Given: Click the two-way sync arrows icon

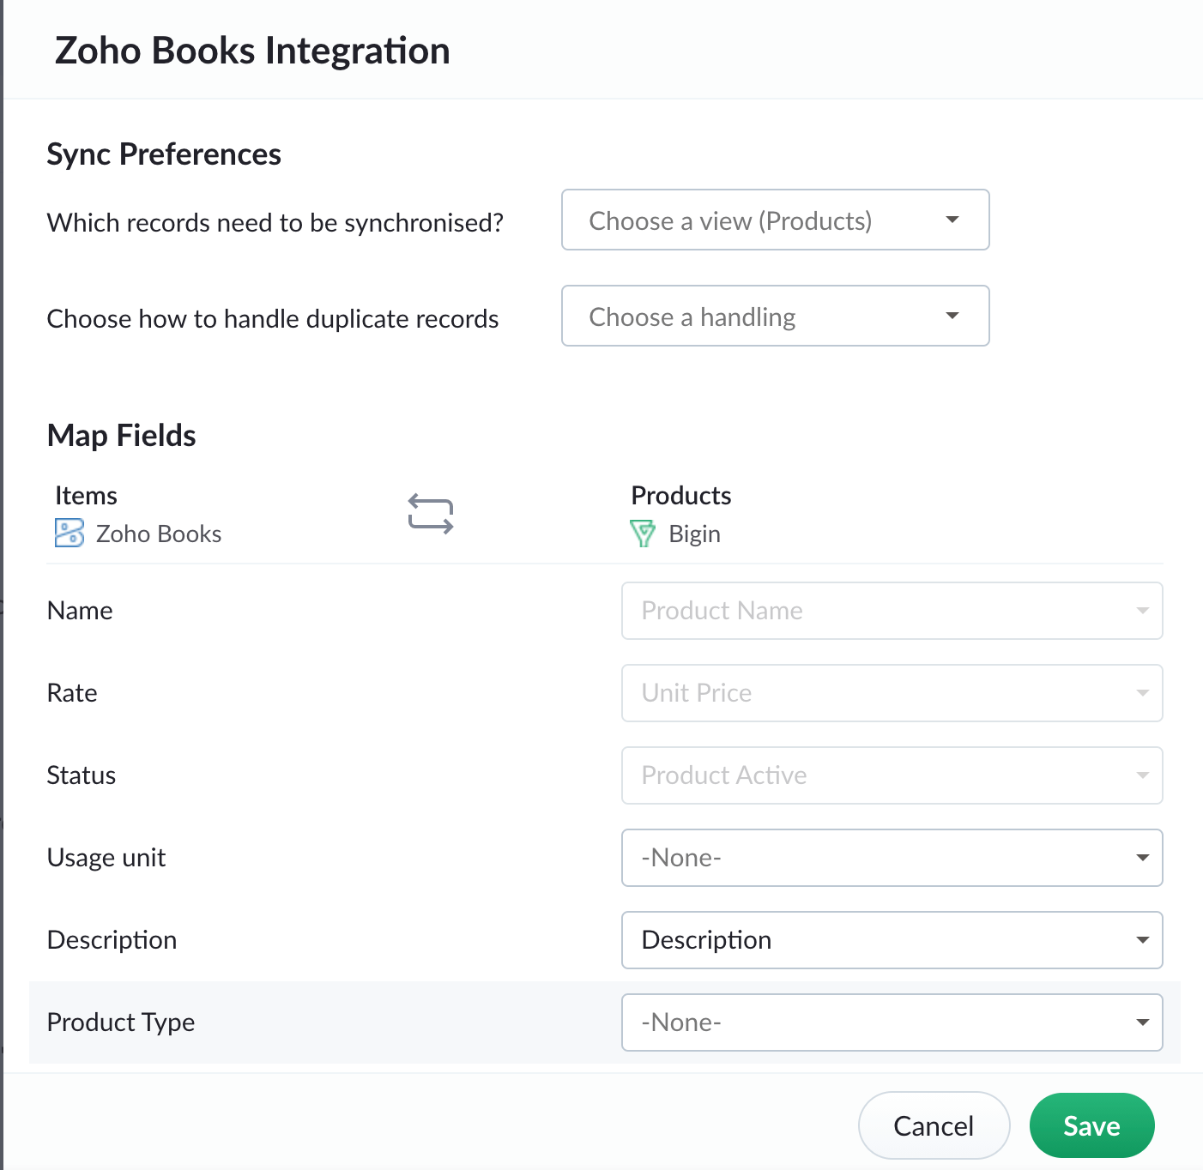Looking at the screenshot, I should coord(430,514).
